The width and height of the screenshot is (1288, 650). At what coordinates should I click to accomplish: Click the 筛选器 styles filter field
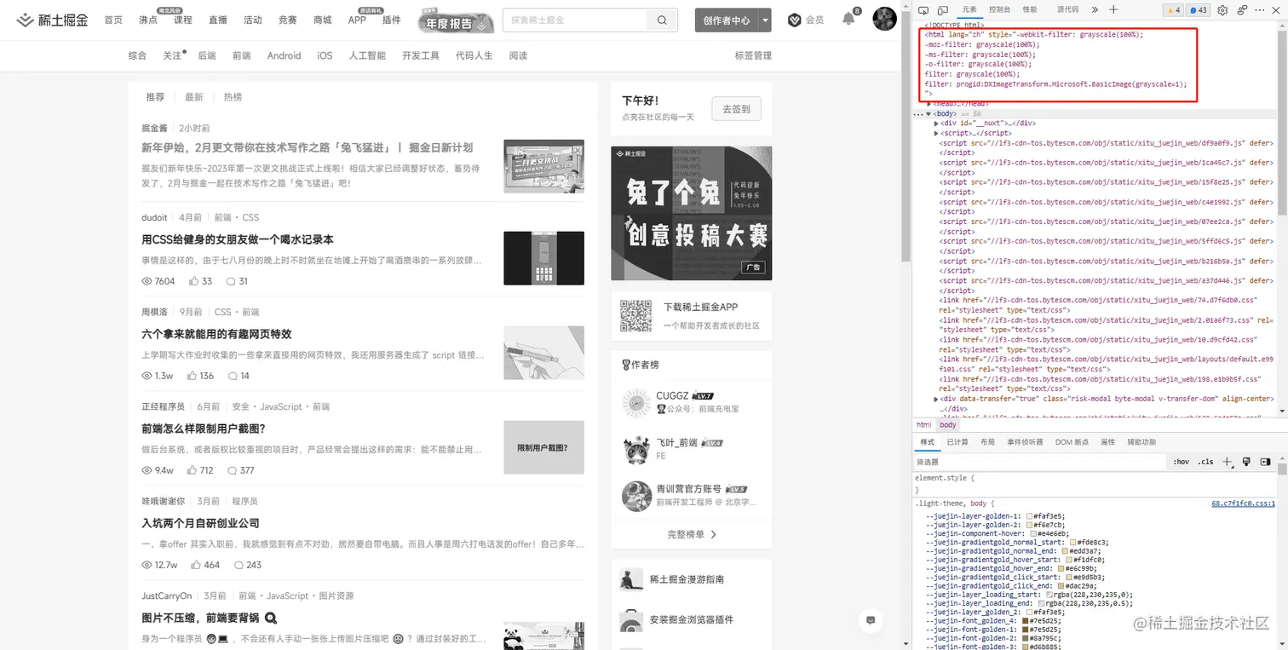(1038, 462)
